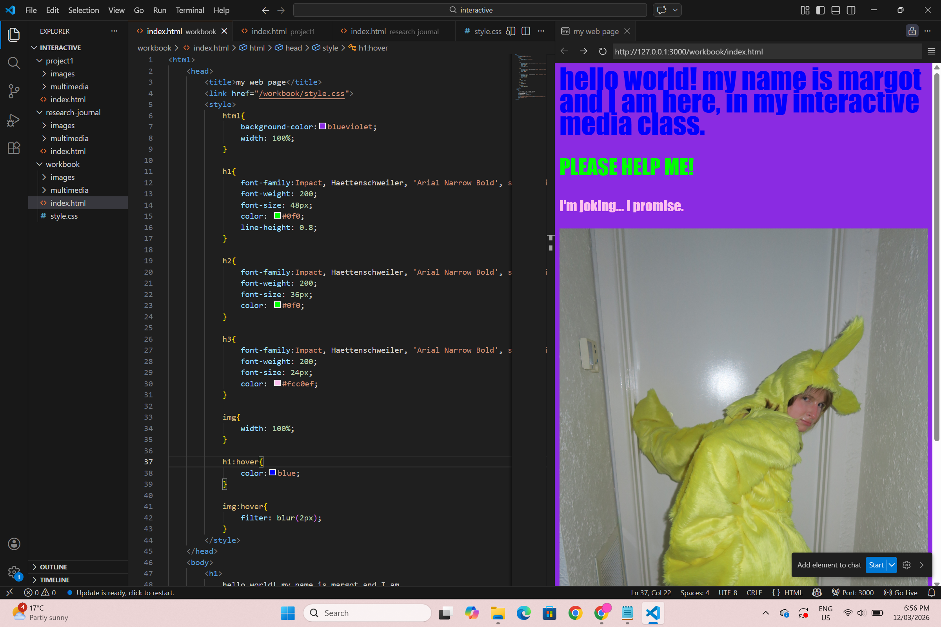Click the blueviolet color swatch
941x627 pixels.
[x=322, y=126]
